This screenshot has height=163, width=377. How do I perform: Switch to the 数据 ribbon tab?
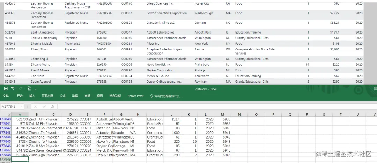tap(75, 96)
